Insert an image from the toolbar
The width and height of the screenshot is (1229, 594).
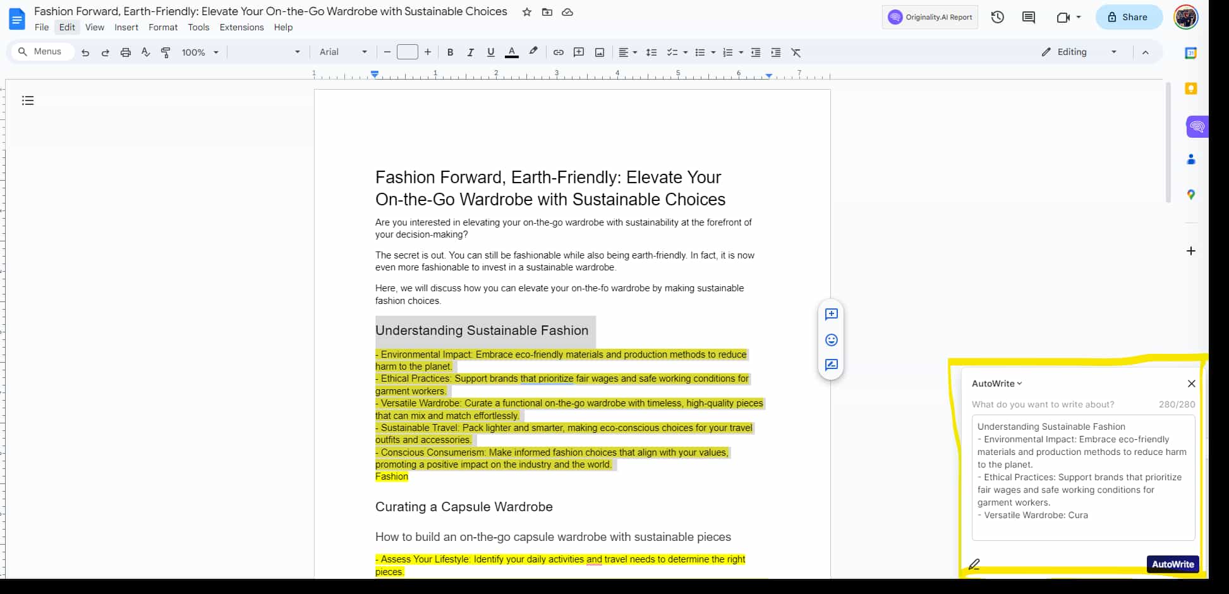pos(599,52)
